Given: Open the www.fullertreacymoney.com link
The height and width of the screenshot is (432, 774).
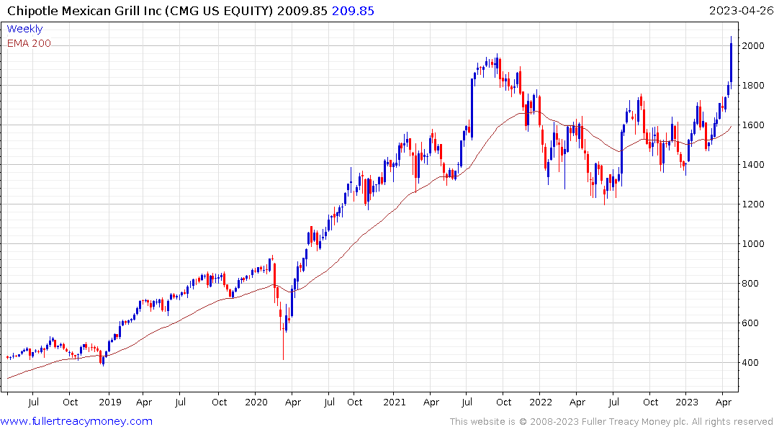Looking at the screenshot, I should 76,421.
